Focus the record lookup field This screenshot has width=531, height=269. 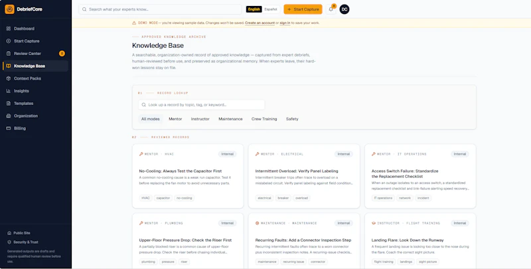coord(202,105)
